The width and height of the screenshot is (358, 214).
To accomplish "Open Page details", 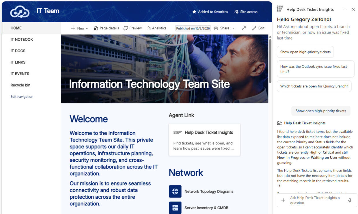I will 106,28.
